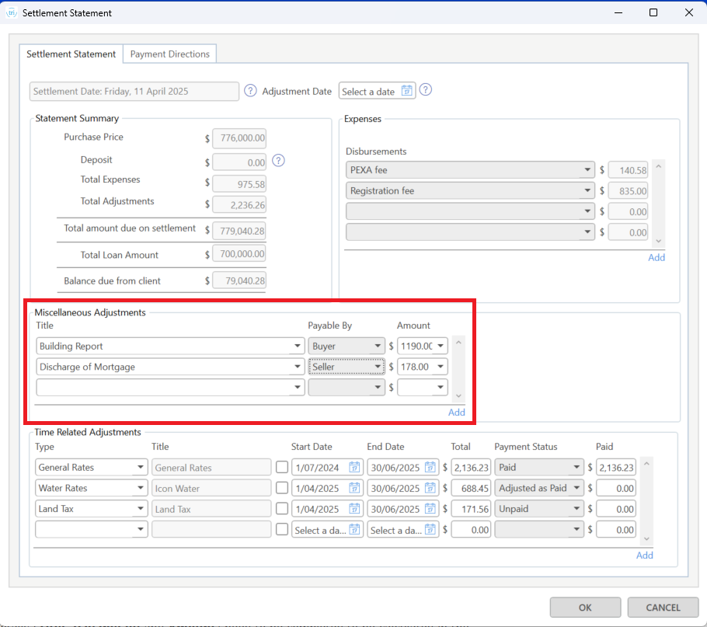Tick the checkbox in Water Rates row

pos(283,489)
